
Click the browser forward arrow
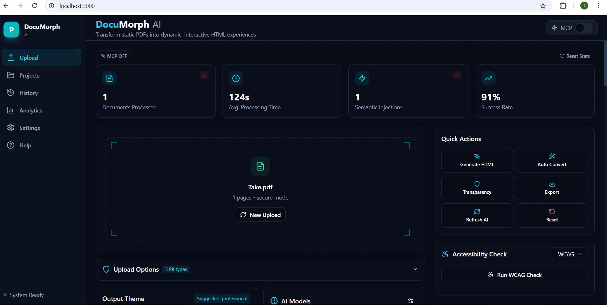click(20, 6)
